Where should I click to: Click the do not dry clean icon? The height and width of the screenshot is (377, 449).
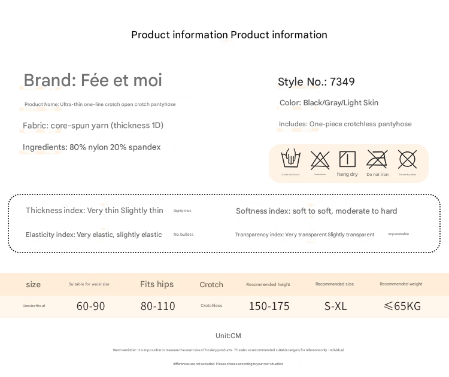[x=408, y=159]
